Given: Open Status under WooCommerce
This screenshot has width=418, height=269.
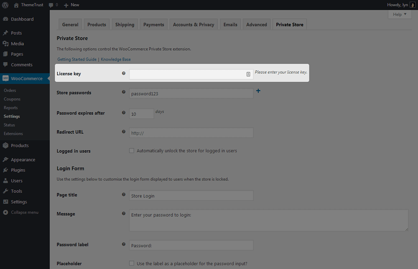Looking at the screenshot, I should (x=9, y=125).
